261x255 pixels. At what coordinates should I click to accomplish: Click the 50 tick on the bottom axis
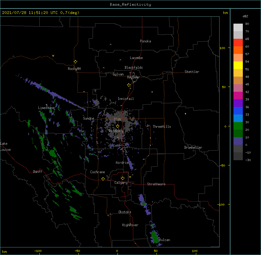tap(156, 251)
